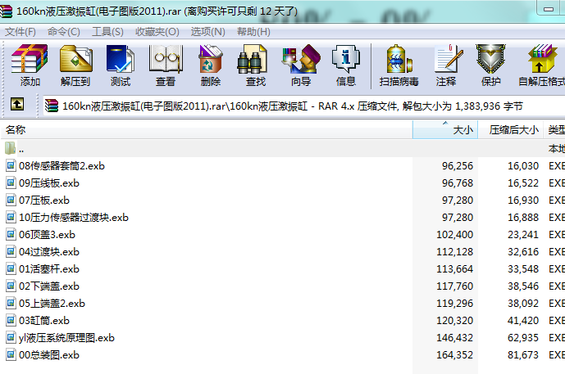Select the file yl液压系统原理图.exb
The width and height of the screenshot is (565, 374).
coord(66,338)
